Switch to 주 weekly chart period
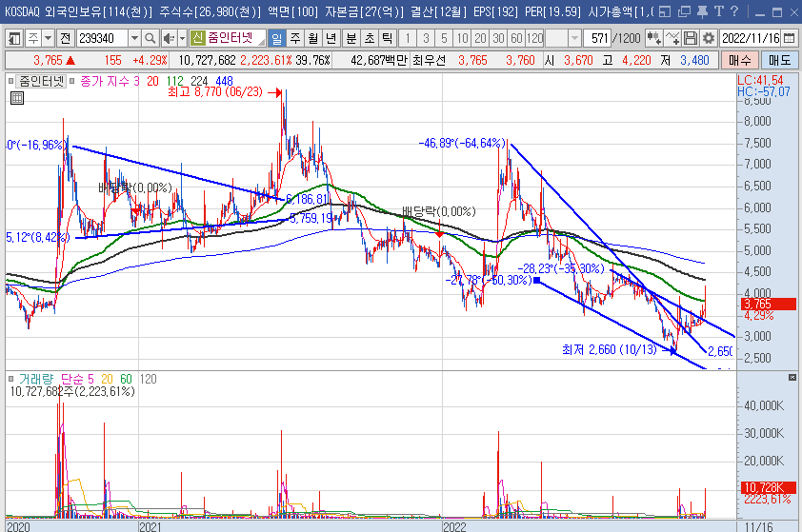802x532 pixels. [x=295, y=38]
